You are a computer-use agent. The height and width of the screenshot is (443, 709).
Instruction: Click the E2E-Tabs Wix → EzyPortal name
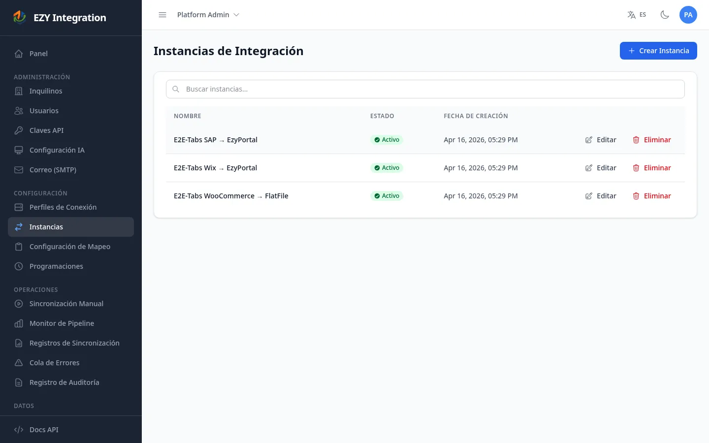tap(215, 168)
